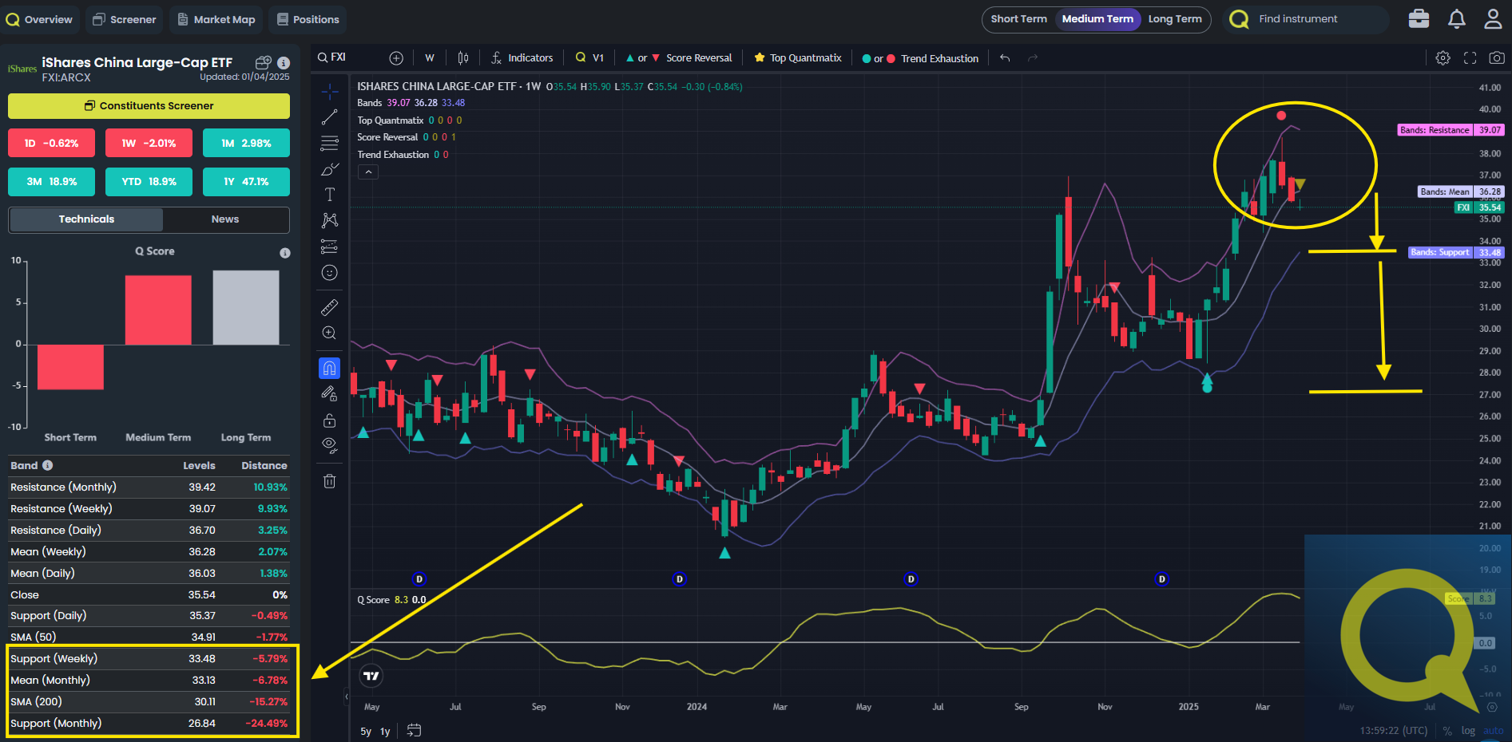Add symbol to compare with plus icon
Image resolution: width=1512 pixels, height=742 pixels.
point(396,57)
